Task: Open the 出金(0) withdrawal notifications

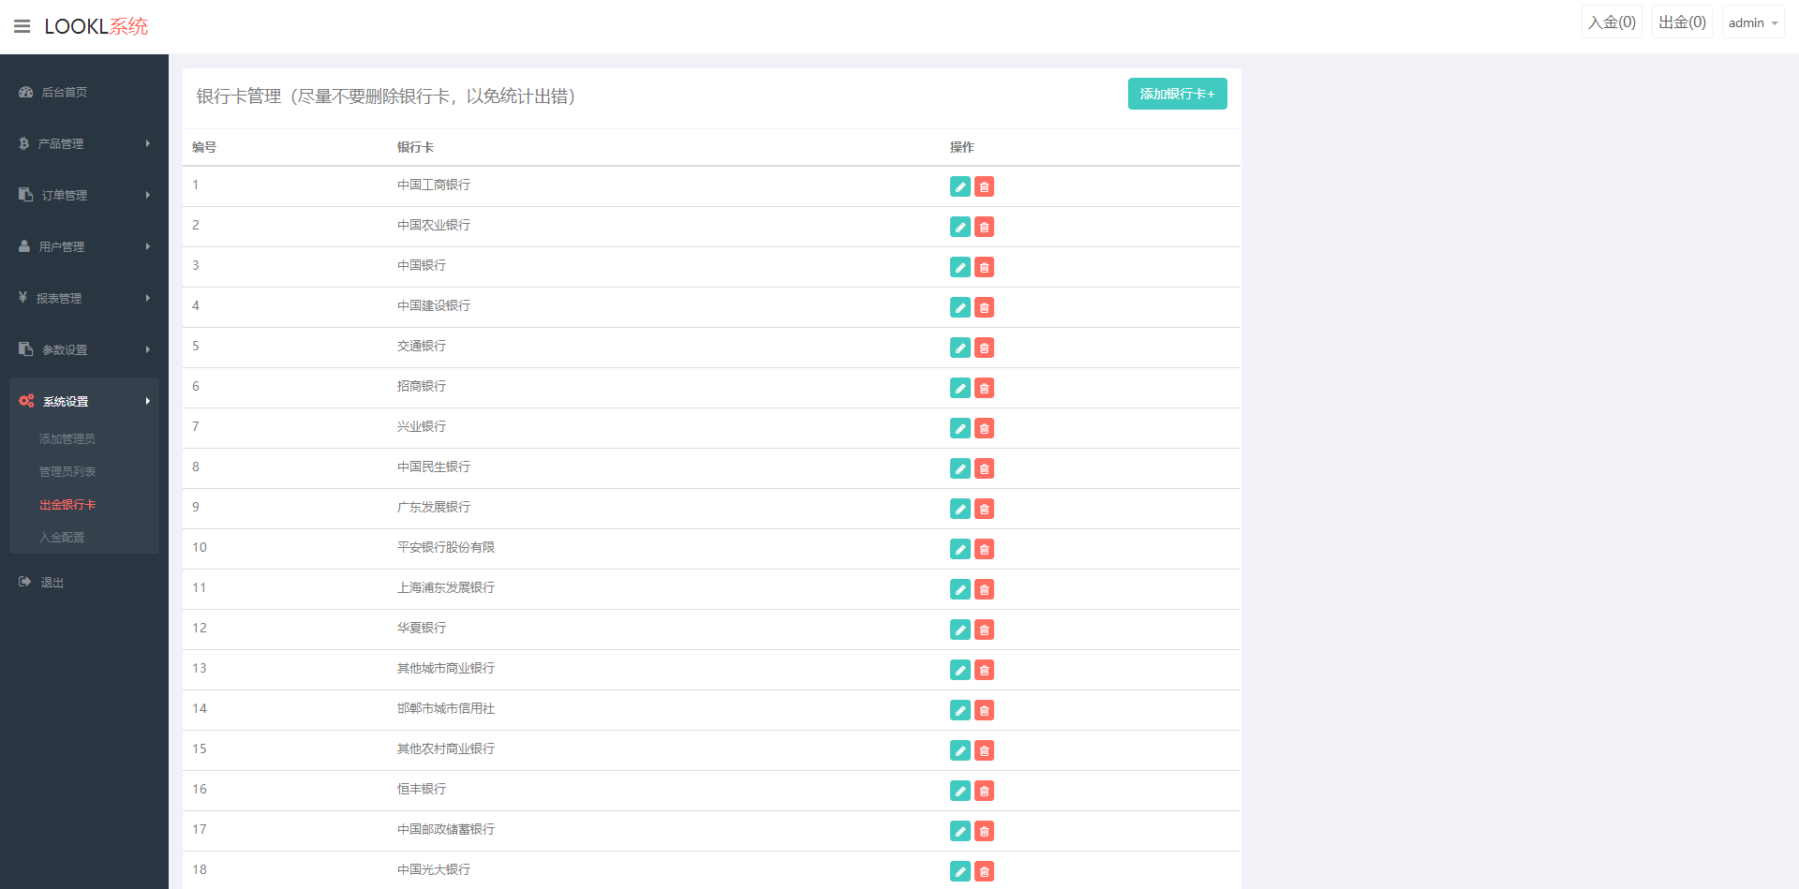Action: pyautogui.click(x=1682, y=22)
